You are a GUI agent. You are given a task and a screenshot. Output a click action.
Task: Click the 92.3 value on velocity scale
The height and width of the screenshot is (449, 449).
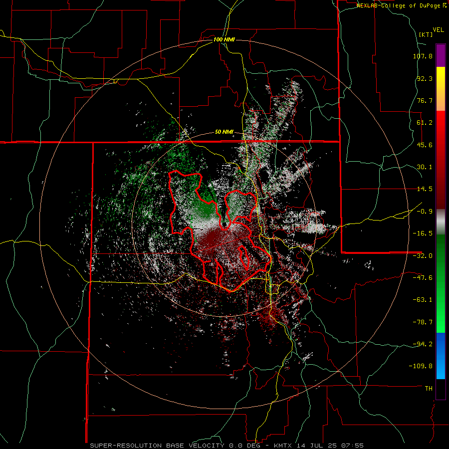coord(425,78)
